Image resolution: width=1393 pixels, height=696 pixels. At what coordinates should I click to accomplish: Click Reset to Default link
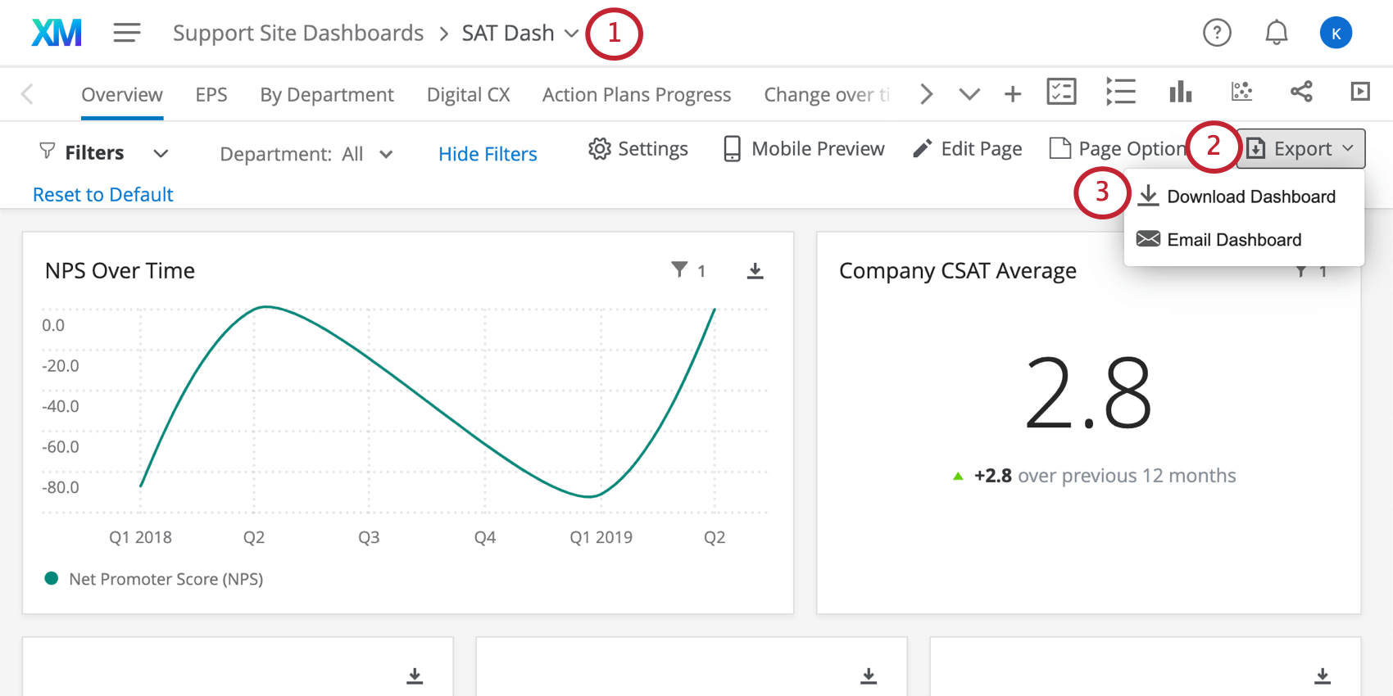103,194
